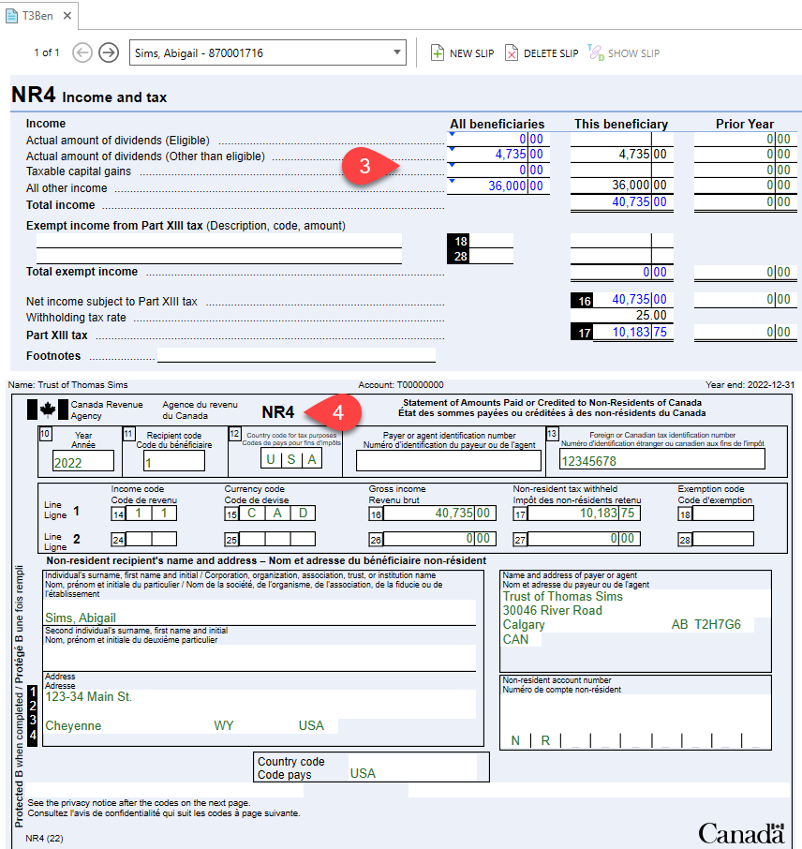The height and width of the screenshot is (849, 802).
Task: Click the NEW SLIP plus icon
Action: point(437,53)
